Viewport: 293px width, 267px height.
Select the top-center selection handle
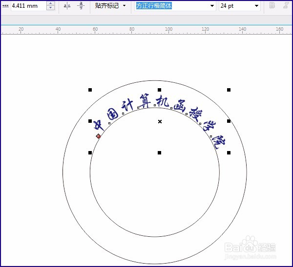coord(159,90)
